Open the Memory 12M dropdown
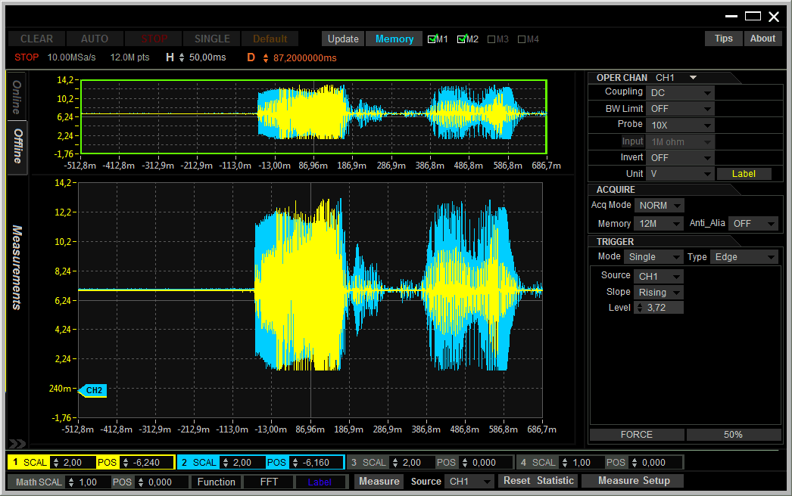Screen dimensions: 792x496 coord(659,224)
